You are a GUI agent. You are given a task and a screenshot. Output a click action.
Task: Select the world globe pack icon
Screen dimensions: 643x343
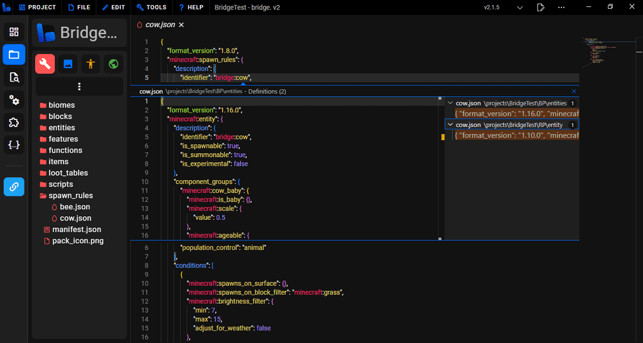[113, 63]
